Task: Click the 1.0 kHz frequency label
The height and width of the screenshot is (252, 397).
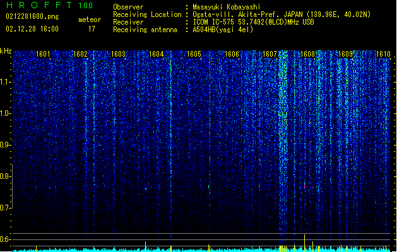Action: [x=6, y=113]
